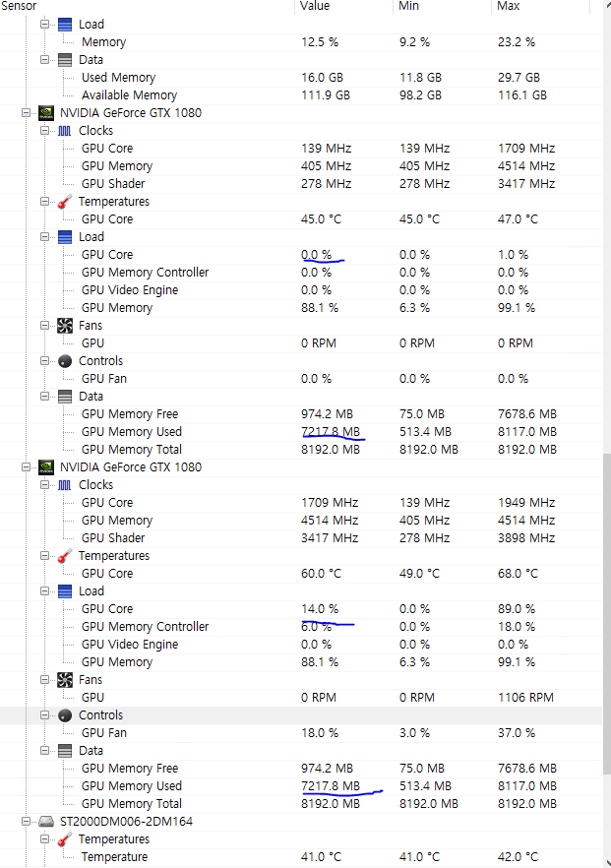Collapse the Clocks section of the first GPU
Viewport: 611px width, 868px height.
(x=42, y=130)
